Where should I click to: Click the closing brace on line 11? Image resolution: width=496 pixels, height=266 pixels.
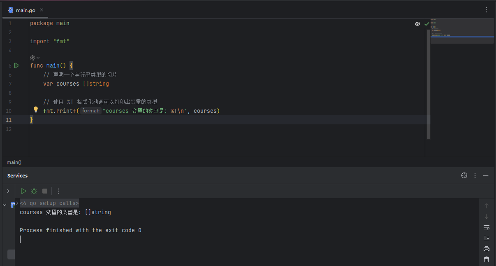32,120
